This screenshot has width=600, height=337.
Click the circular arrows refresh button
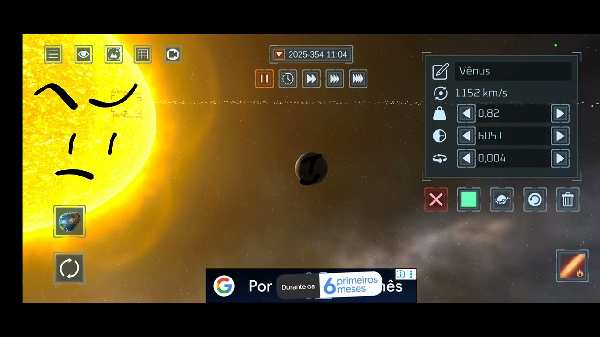[x=69, y=269]
